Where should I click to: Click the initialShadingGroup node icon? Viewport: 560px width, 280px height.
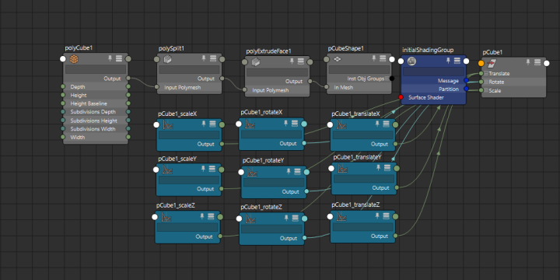(411, 61)
